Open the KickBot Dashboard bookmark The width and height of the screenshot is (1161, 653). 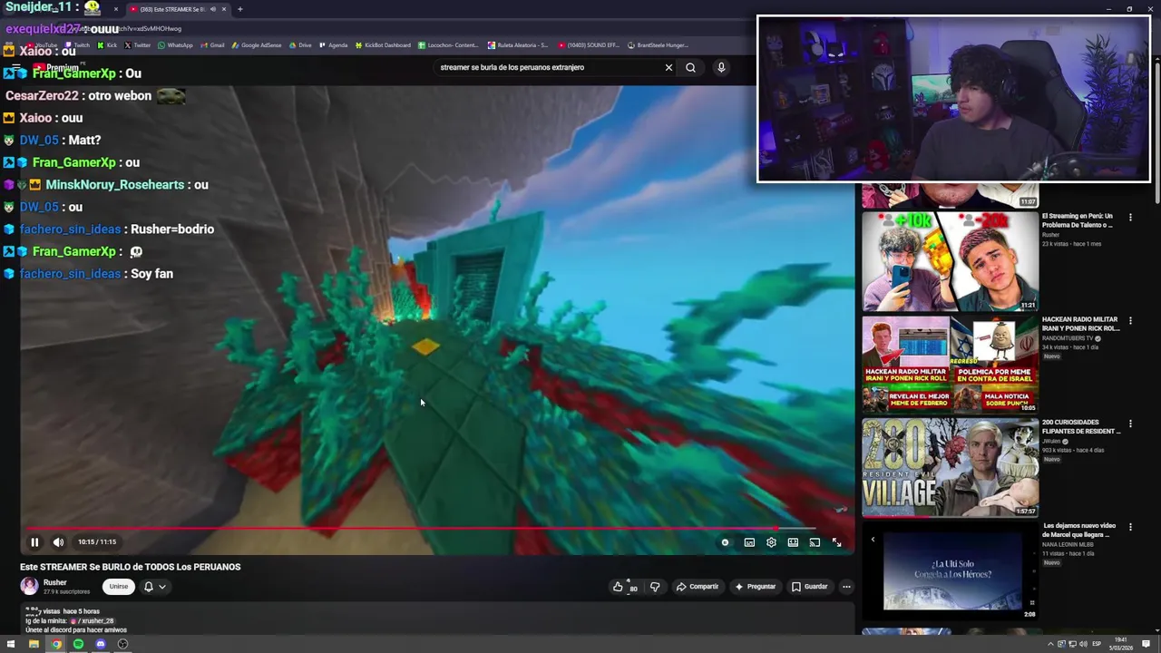coord(383,45)
